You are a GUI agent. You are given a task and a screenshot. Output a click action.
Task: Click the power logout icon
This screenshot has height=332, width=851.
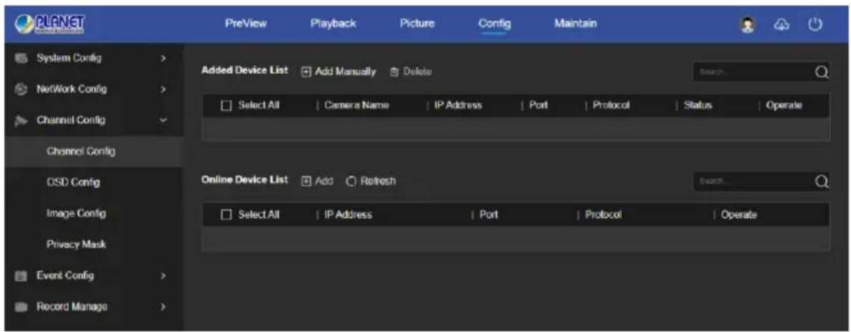(813, 24)
